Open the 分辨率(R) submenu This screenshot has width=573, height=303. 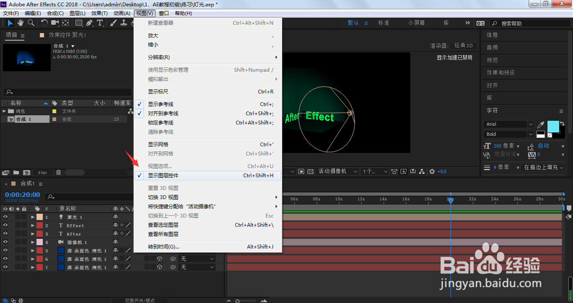coord(208,57)
